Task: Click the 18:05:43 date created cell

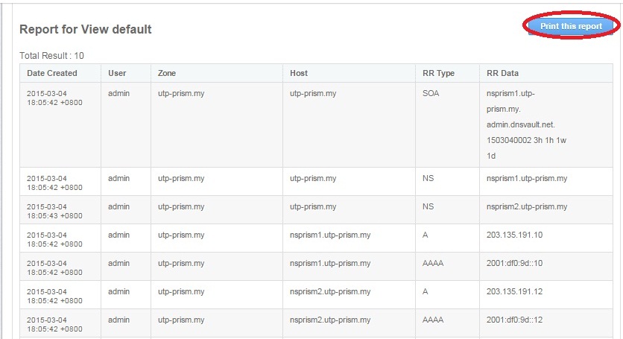Action: coord(54,211)
